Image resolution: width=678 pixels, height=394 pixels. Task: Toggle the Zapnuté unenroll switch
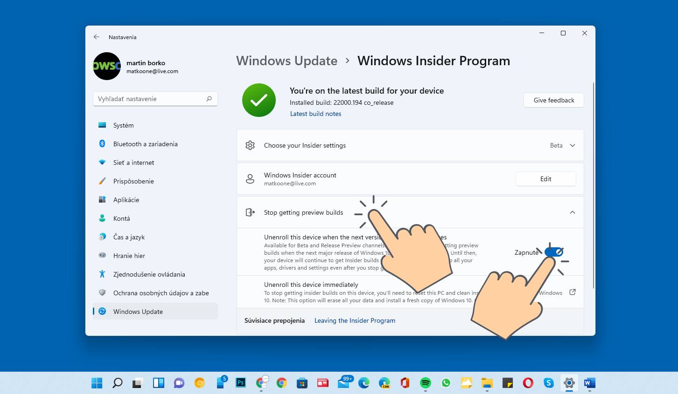[554, 252]
